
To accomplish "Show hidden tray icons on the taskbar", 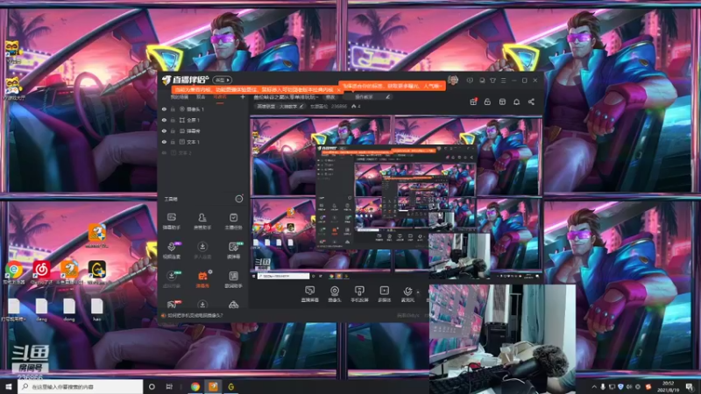I will pyautogui.click(x=594, y=387).
